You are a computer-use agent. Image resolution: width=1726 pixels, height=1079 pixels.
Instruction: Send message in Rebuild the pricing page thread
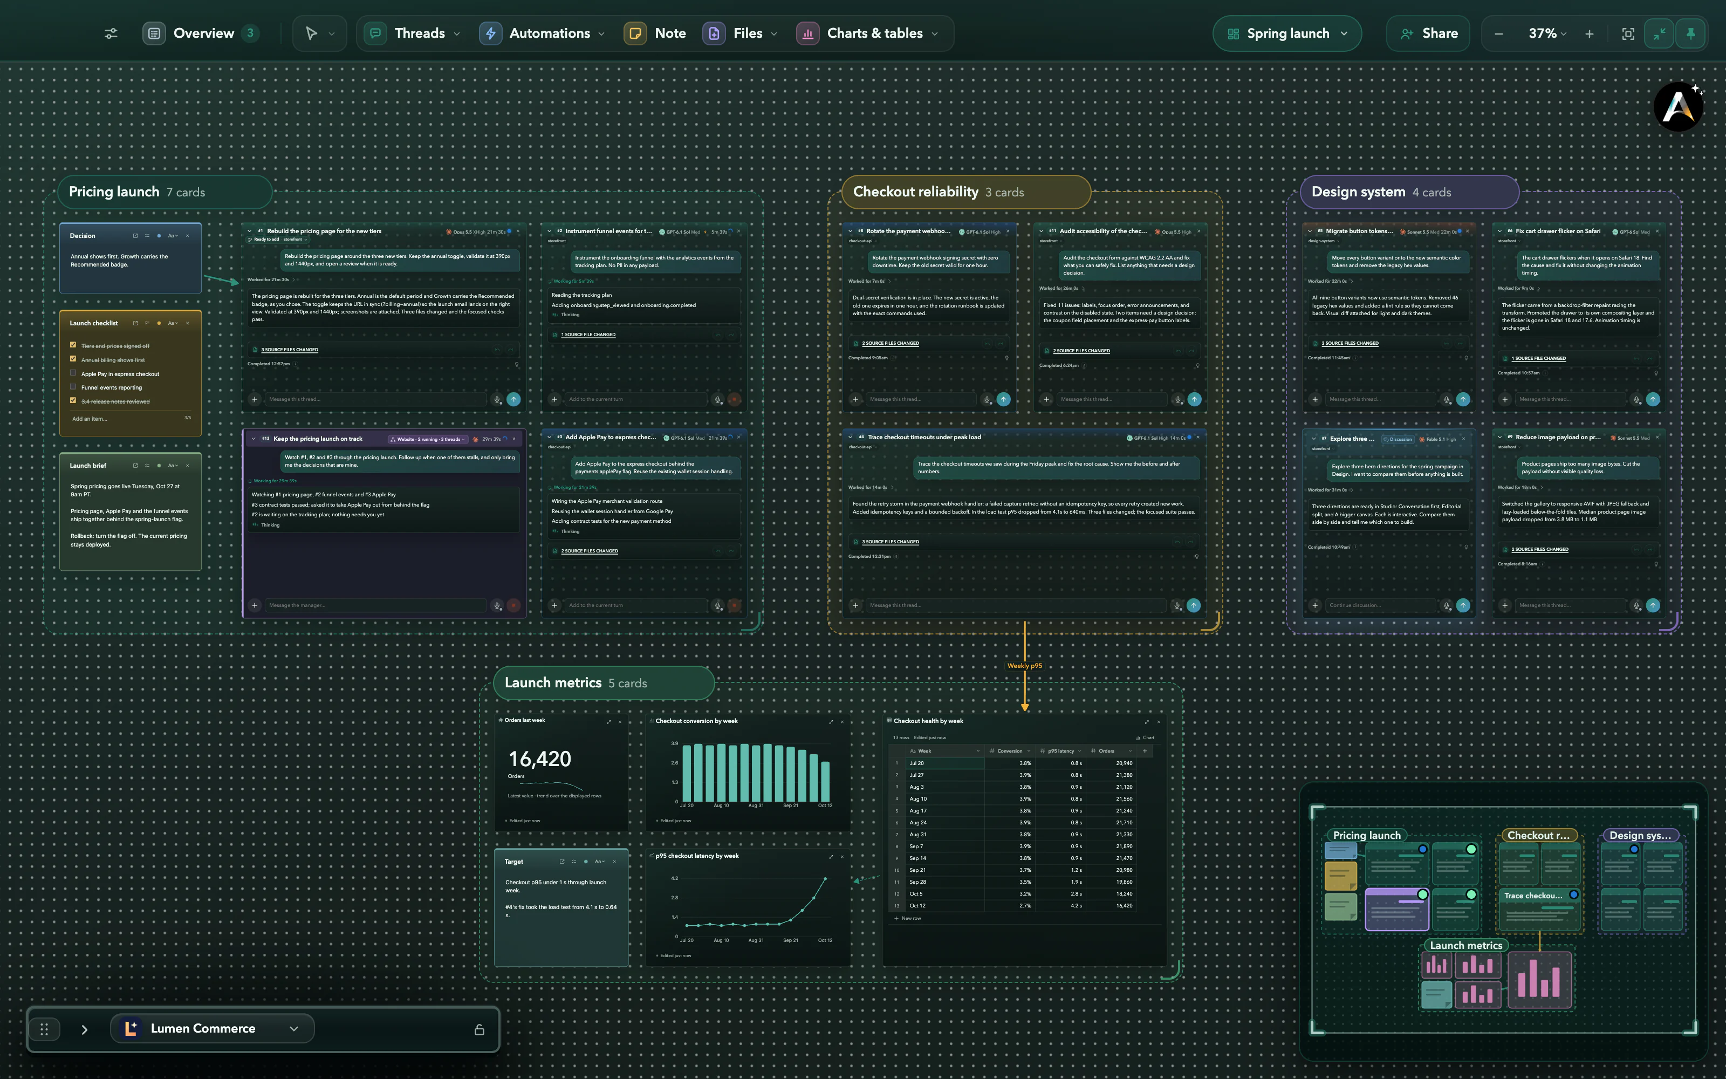(x=513, y=400)
